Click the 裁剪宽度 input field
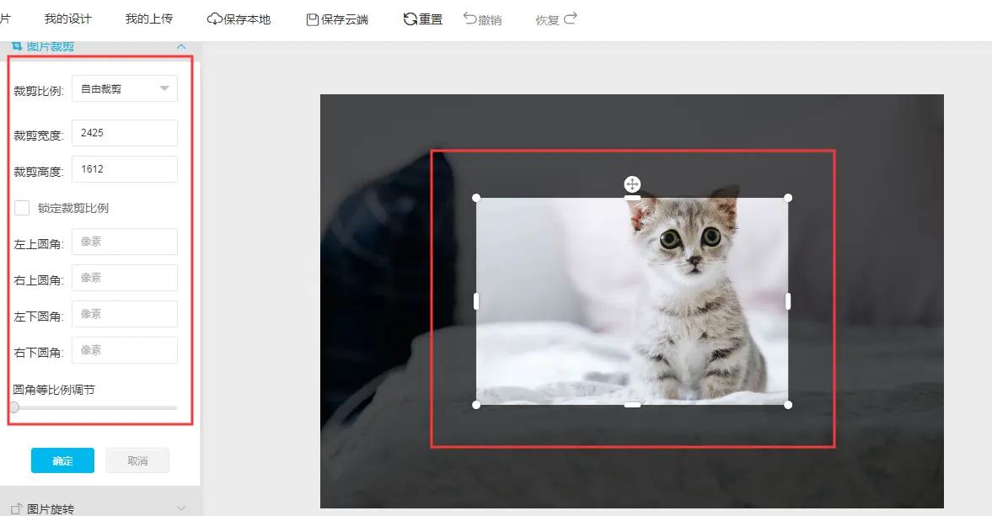The width and height of the screenshot is (992, 516). (125, 133)
